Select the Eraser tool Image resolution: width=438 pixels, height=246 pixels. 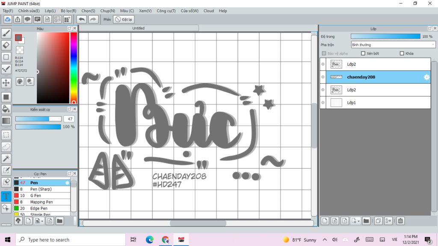6,45
